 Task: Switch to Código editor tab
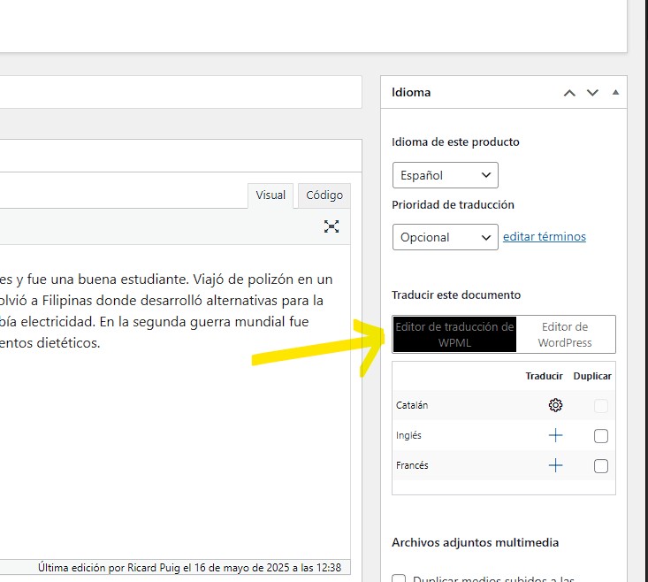324,195
